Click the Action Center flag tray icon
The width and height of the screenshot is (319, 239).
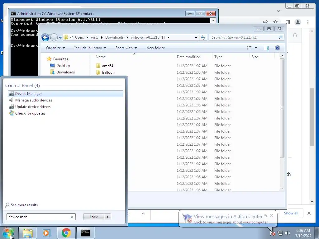(273, 233)
